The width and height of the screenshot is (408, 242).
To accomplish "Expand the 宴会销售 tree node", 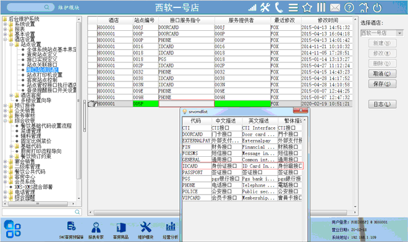I will [5, 161].
